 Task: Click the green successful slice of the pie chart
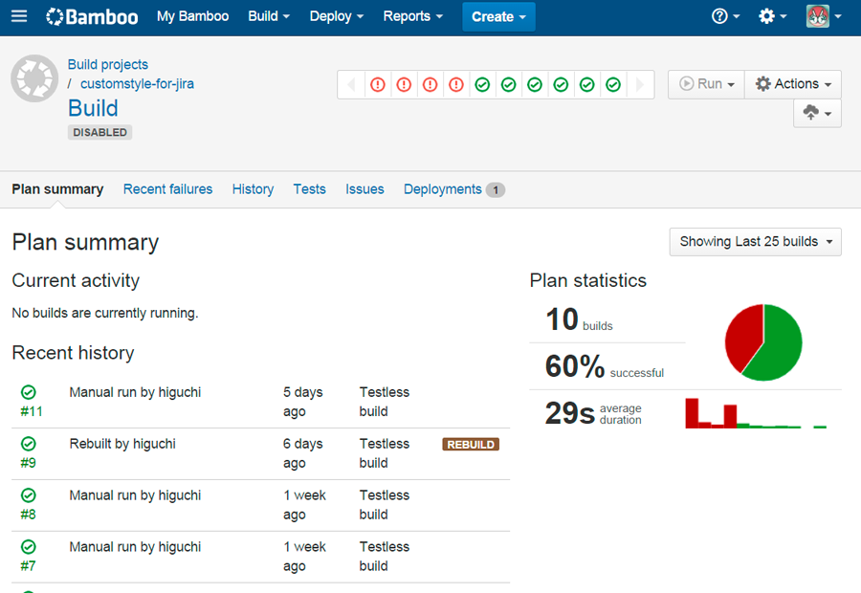pyautogui.click(x=780, y=345)
